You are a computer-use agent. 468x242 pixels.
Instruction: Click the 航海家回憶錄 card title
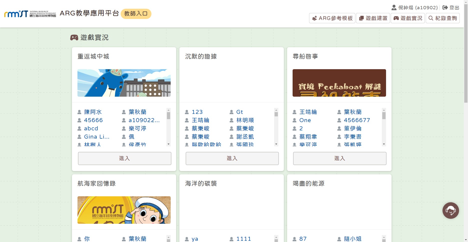pyautogui.click(x=97, y=184)
